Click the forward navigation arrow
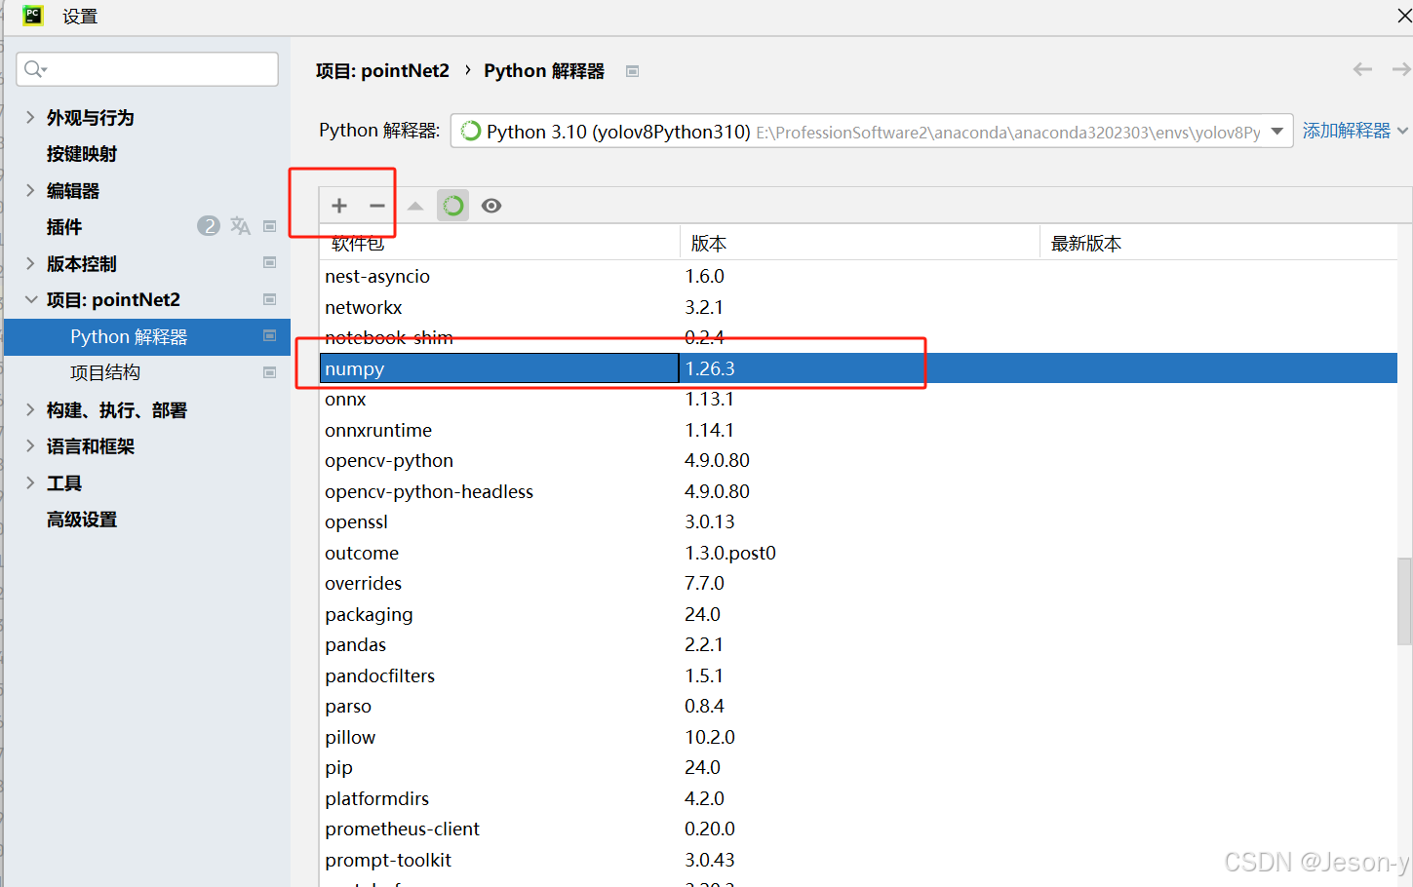The height and width of the screenshot is (887, 1413). 1400,69
